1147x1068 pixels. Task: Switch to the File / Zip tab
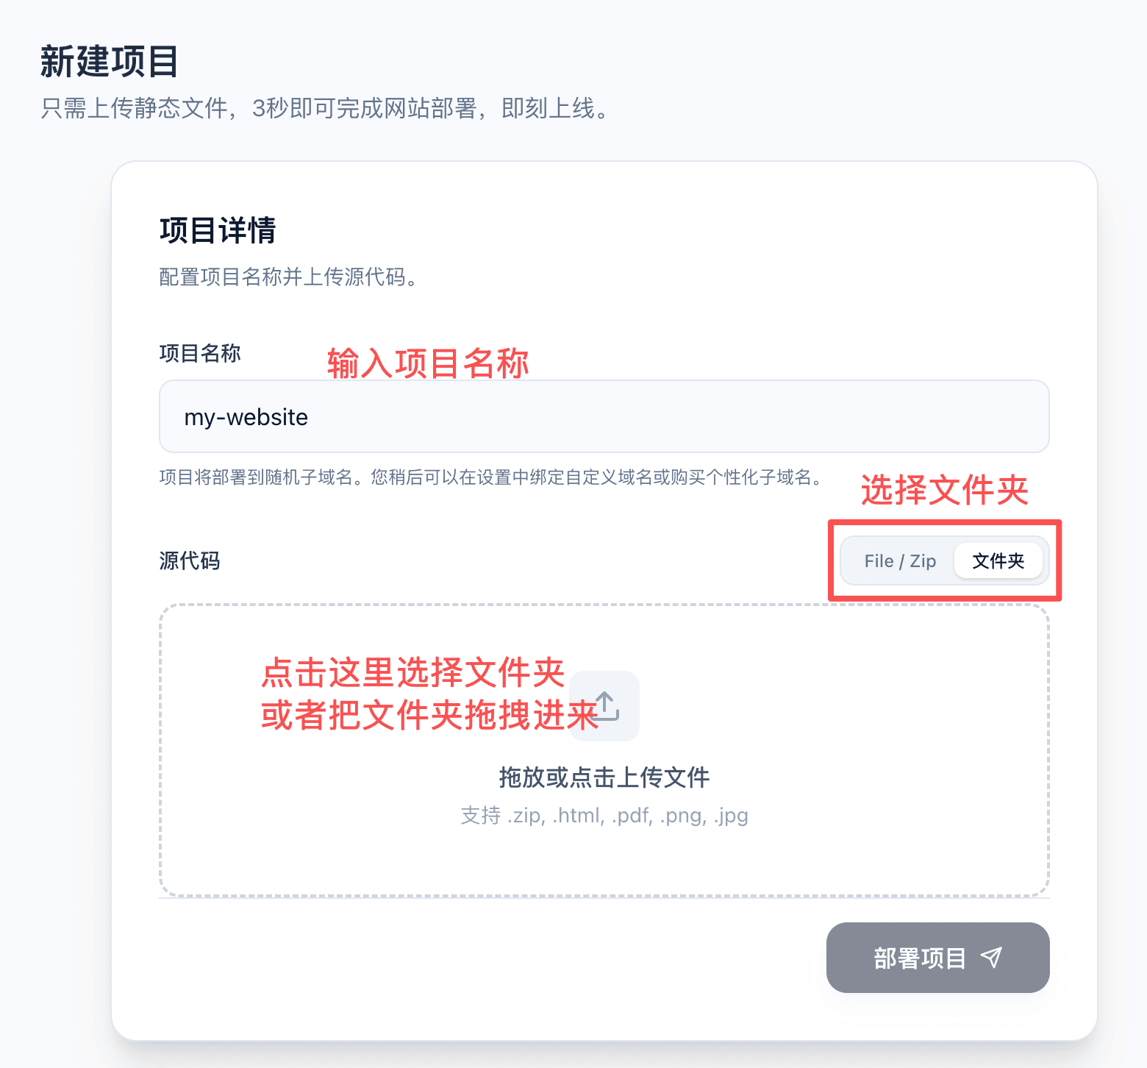899,561
